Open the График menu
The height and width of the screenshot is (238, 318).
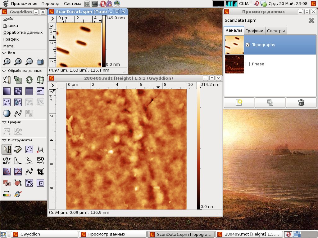(x=11, y=39)
